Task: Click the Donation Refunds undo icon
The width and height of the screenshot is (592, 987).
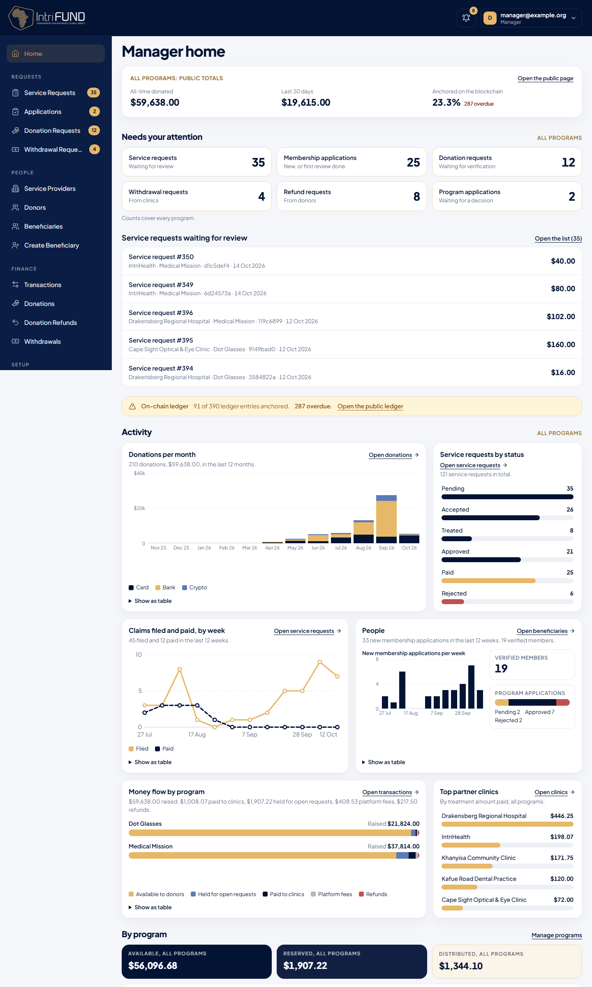Action: [x=16, y=322]
